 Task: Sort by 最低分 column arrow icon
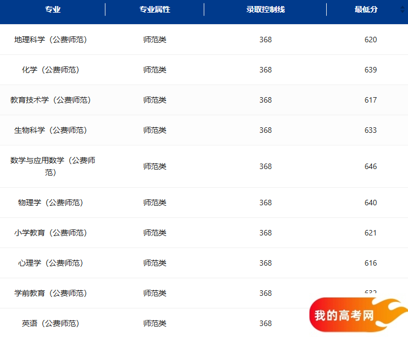coord(403,9)
